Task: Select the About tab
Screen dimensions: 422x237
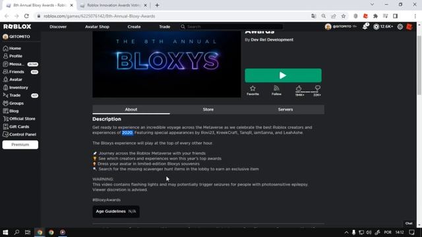Action: (x=131, y=110)
